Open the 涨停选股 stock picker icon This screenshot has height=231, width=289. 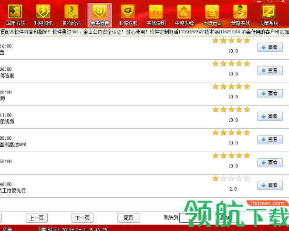pyautogui.click(x=128, y=15)
